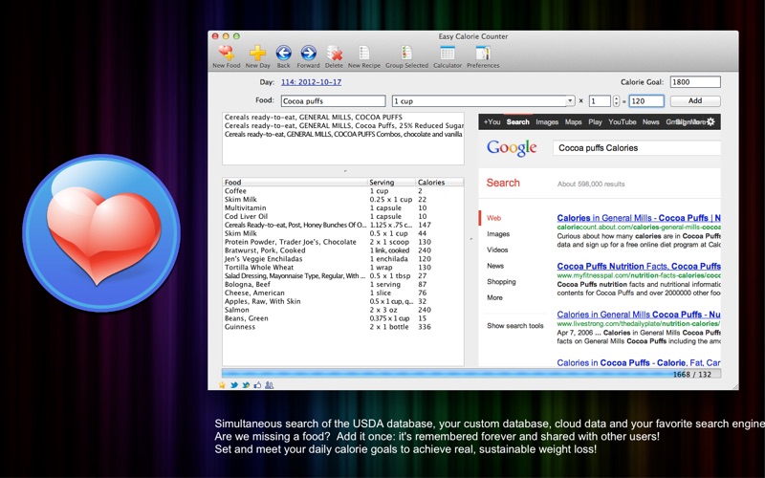The image size is (765, 478).
Task: Go Forward with the blue arrow
Action: pos(308,54)
